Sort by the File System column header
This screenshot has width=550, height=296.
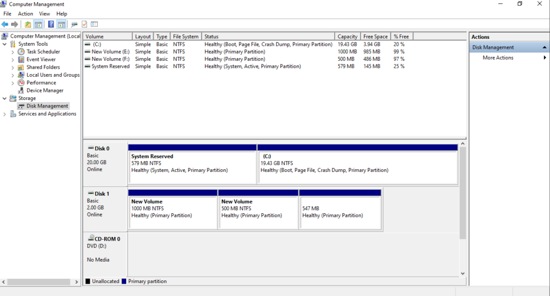pyautogui.click(x=186, y=37)
